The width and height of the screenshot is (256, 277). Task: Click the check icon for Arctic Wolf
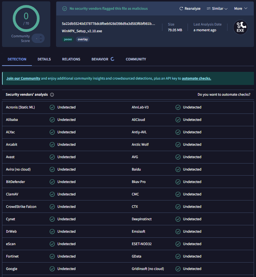pyautogui.click(x=178, y=144)
